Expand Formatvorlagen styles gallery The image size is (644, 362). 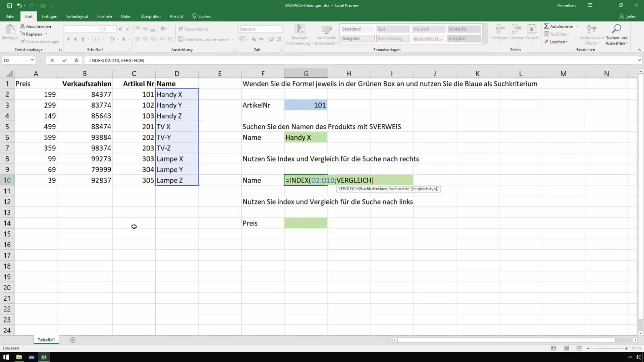(x=485, y=41)
